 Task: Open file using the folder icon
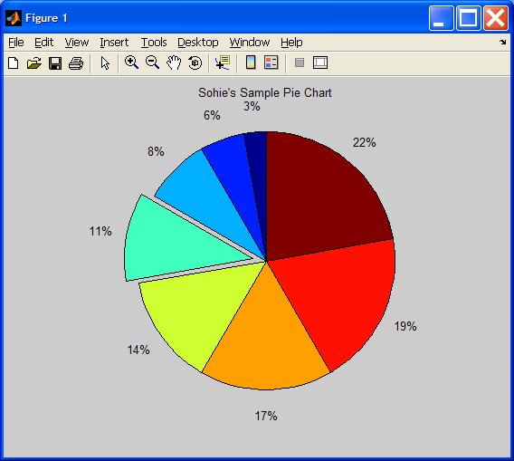[34, 62]
